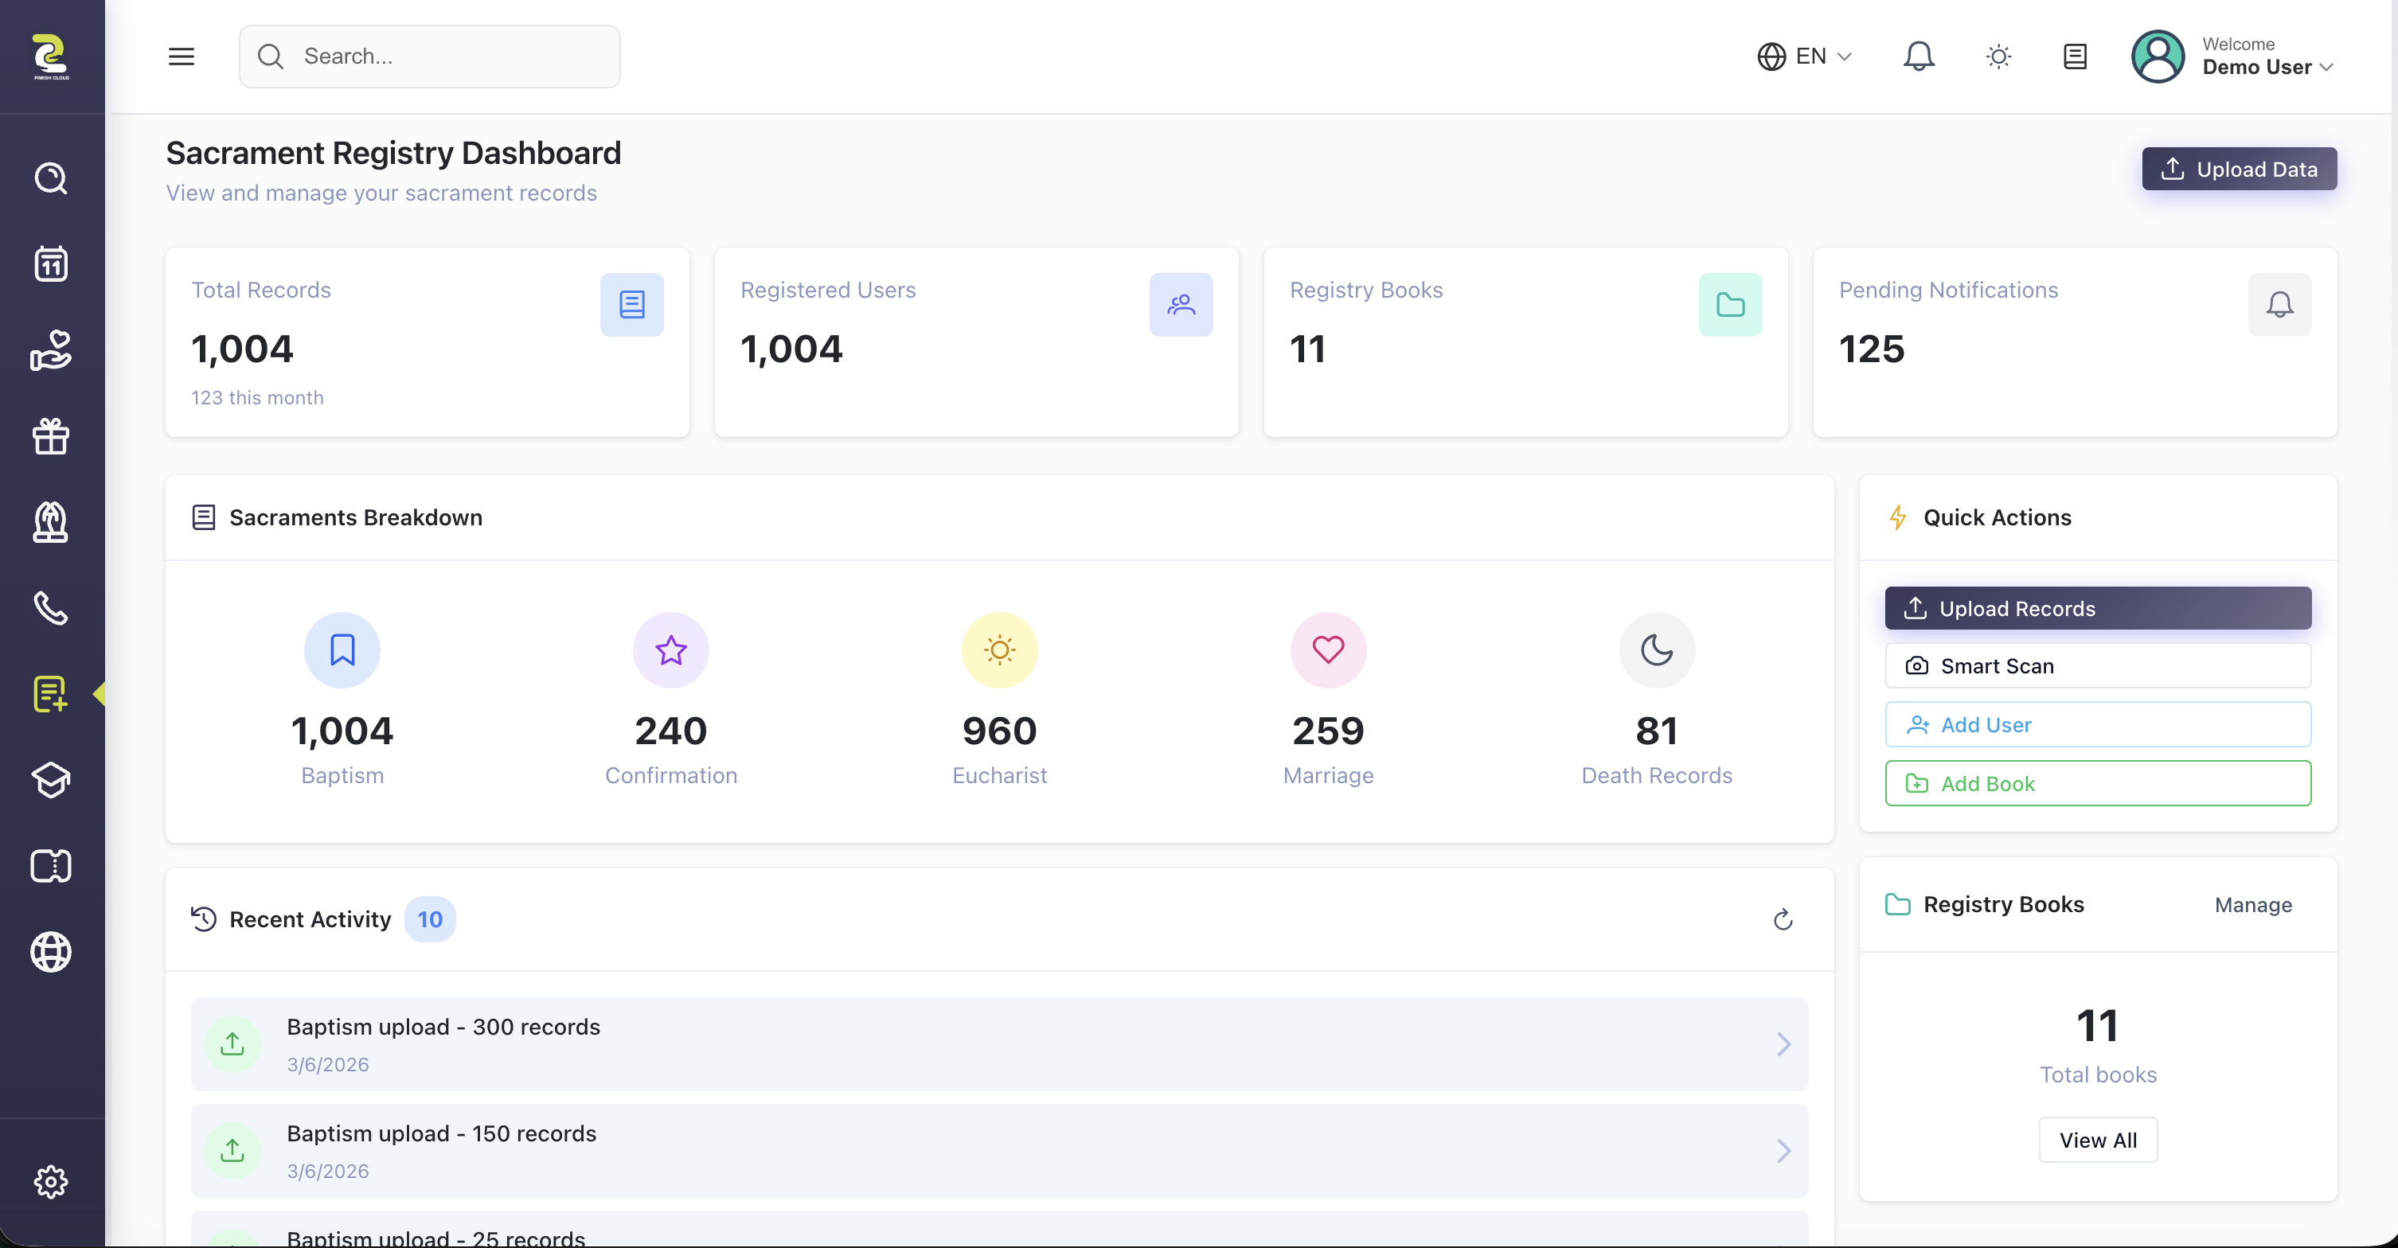Toggle the light/dark theme sun icon
Viewport: 2398px width, 1248px height.
(1998, 57)
